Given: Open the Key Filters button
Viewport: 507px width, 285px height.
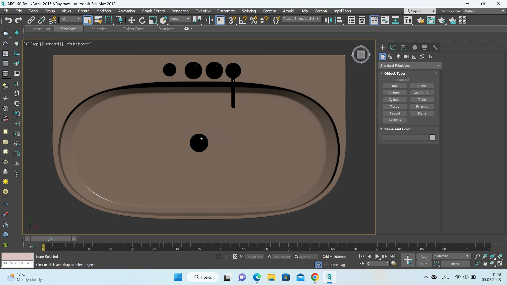Looking at the screenshot, I should tap(456, 264).
